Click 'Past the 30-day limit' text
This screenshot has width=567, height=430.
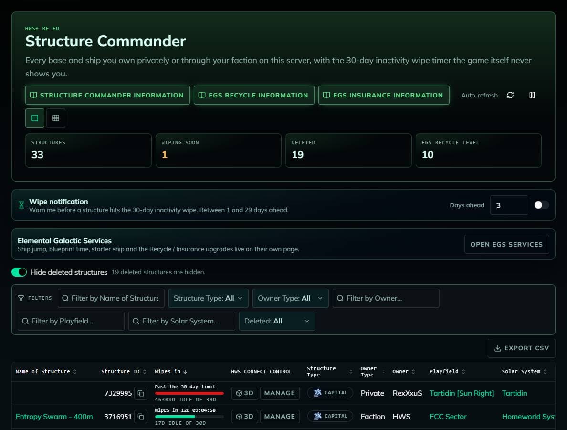coord(185,387)
